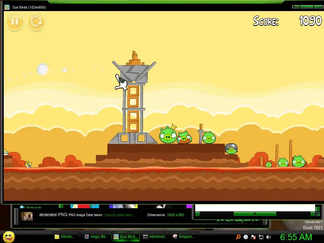The width and height of the screenshot is (324, 243).
Task: Click 'Specify date taken' field in Explorer window
Action: (119, 215)
